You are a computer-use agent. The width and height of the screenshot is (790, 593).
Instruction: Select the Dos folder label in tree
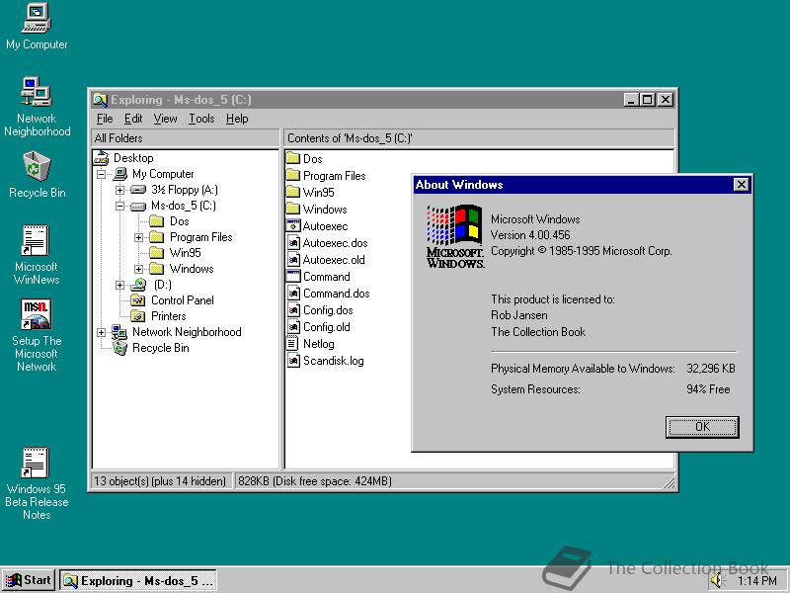(180, 221)
